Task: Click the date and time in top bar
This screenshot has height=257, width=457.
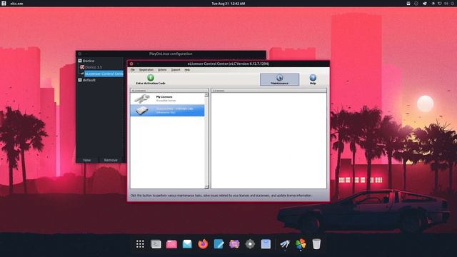Action: [x=228, y=4]
